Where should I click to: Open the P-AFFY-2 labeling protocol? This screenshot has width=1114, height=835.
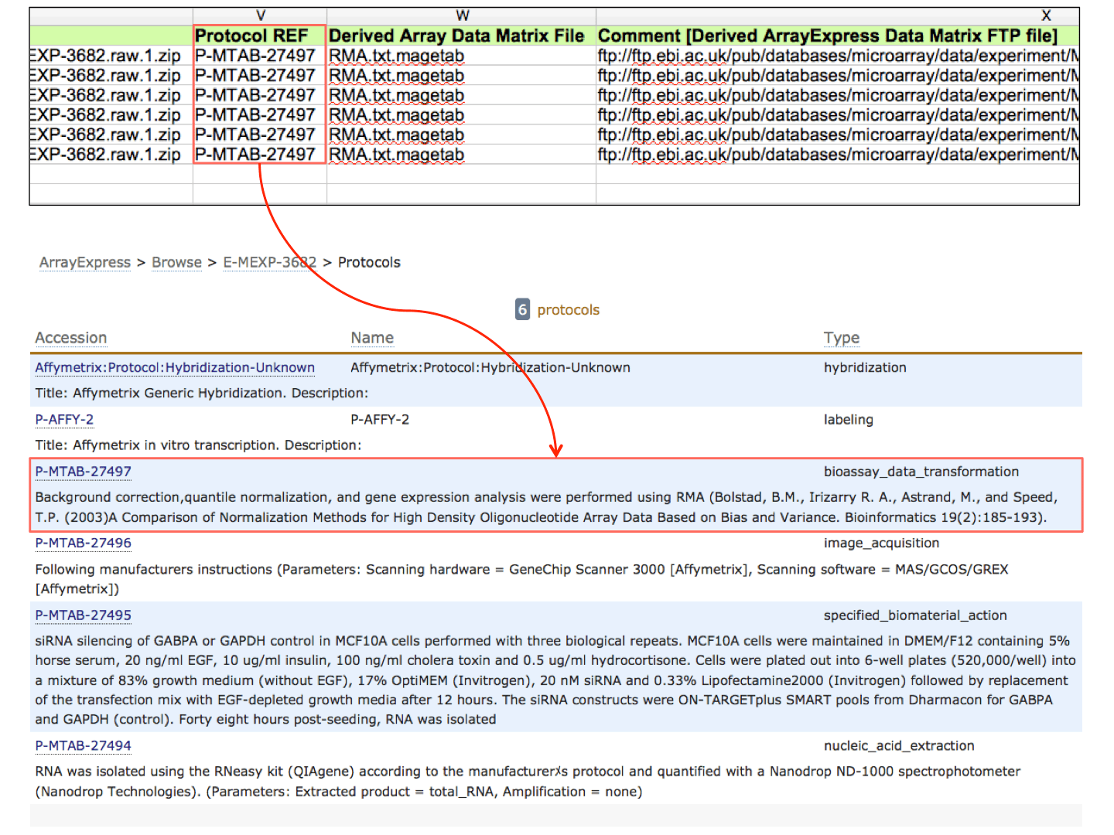pyautogui.click(x=64, y=419)
